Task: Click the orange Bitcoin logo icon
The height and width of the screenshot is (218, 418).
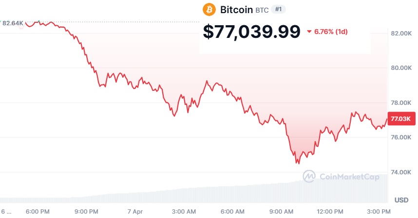Action: point(209,9)
